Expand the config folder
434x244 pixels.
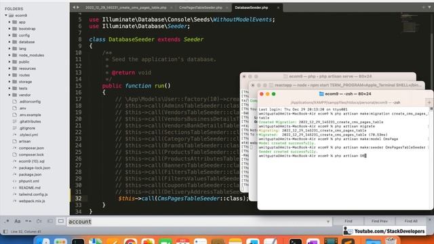(x=9, y=35)
